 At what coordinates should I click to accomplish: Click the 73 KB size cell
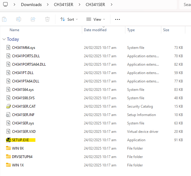click(x=178, y=47)
